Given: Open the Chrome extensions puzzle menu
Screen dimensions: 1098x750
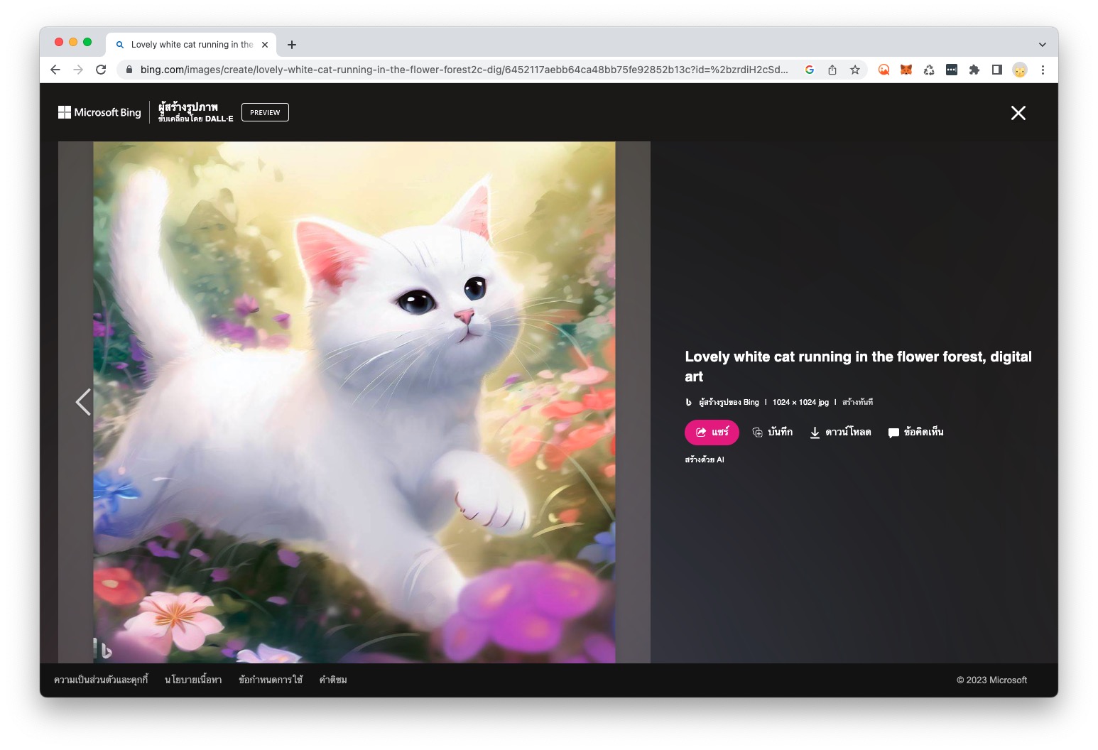Looking at the screenshot, I should coord(974,70).
